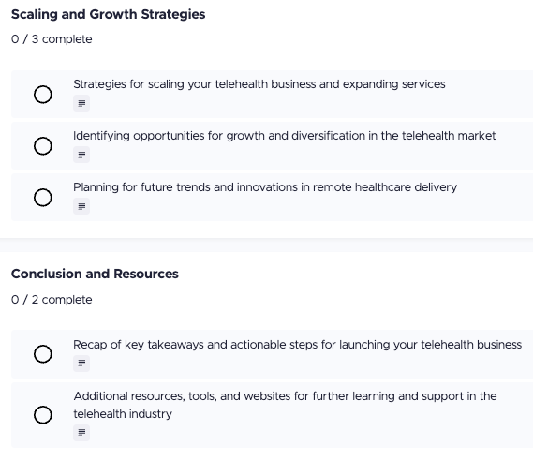Viewport: 533px width, 461px height.
Task: Open Strategies for scaling your telehealth business lesson
Action: 259,84
